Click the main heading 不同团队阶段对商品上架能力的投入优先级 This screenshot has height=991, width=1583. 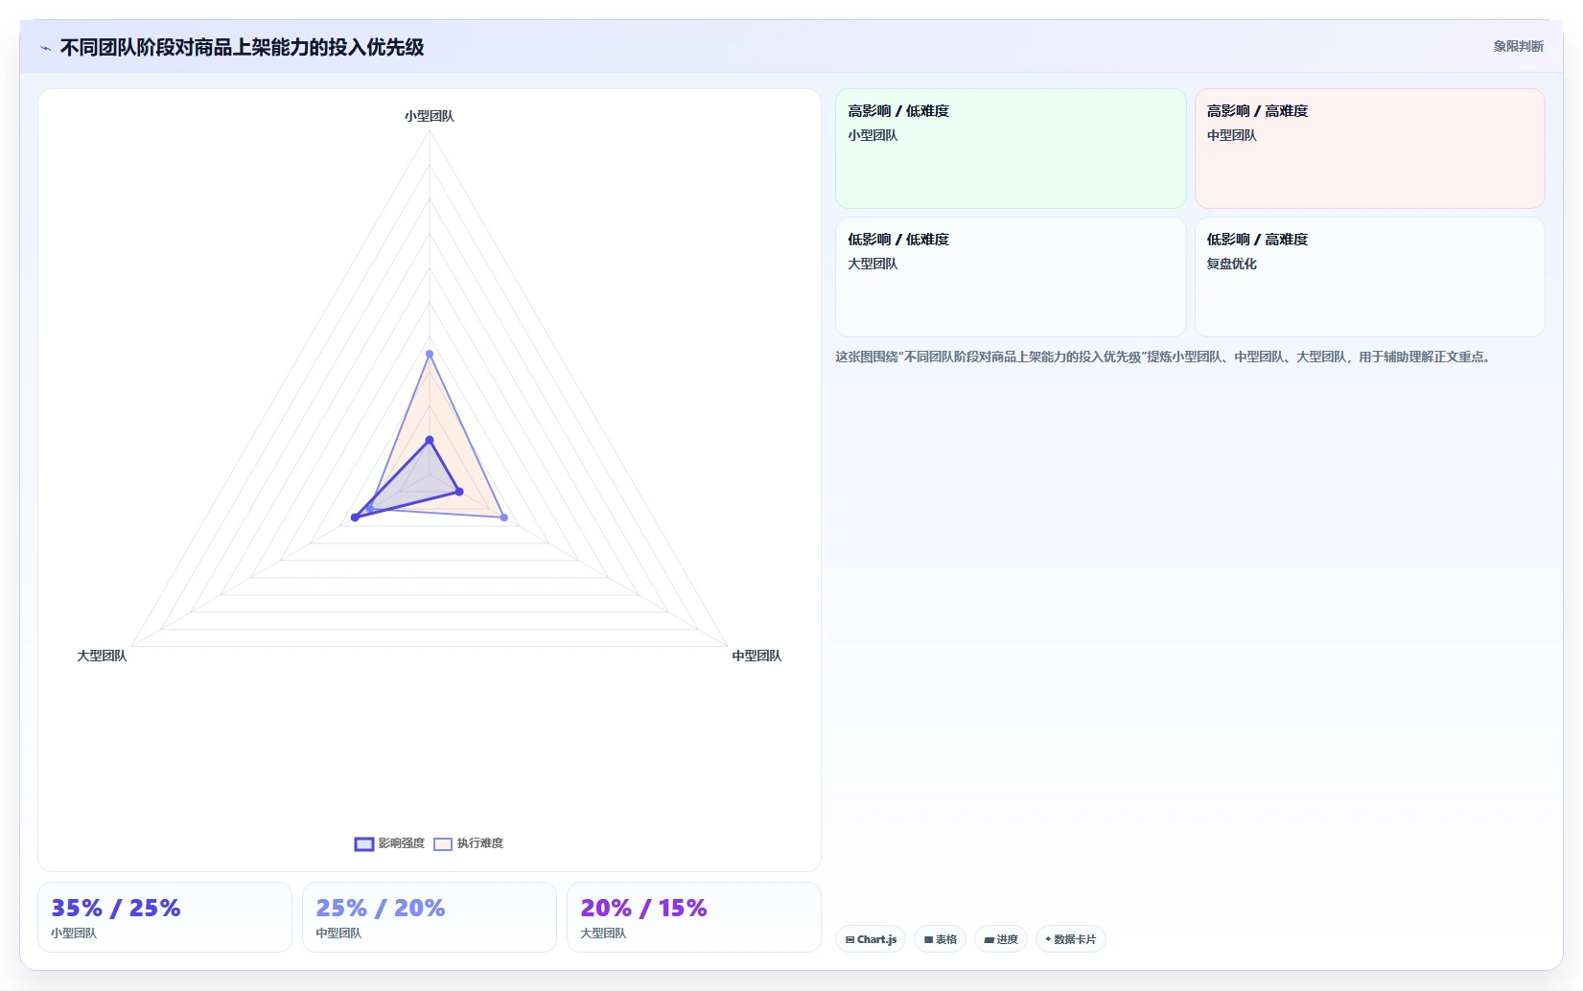(x=242, y=47)
